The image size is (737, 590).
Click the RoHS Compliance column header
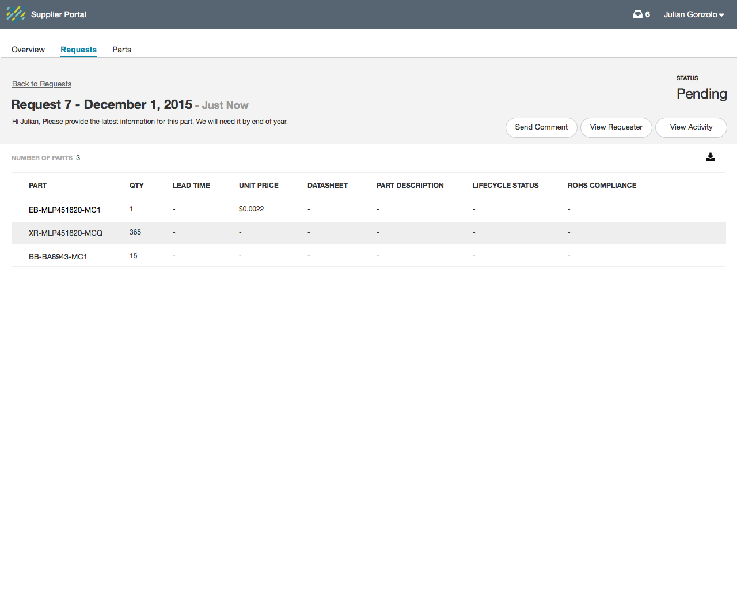pyautogui.click(x=602, y=186)
